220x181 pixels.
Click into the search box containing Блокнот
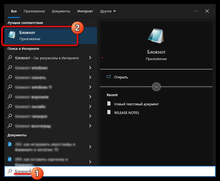(110, 171)
